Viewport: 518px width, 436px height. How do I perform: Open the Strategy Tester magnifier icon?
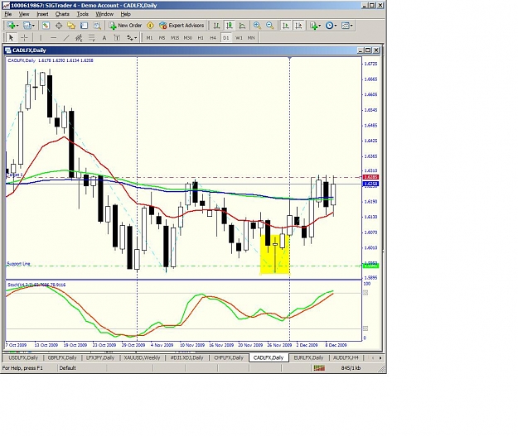coord(97,26)
